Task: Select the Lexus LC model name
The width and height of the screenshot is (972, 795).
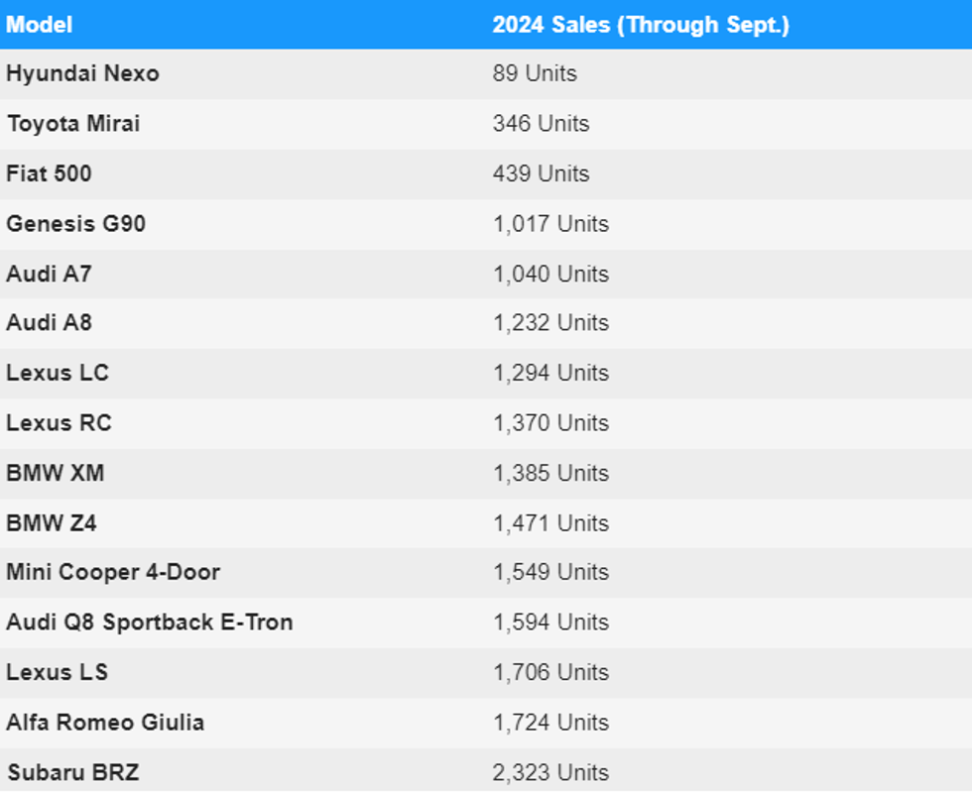Action: 58,374
